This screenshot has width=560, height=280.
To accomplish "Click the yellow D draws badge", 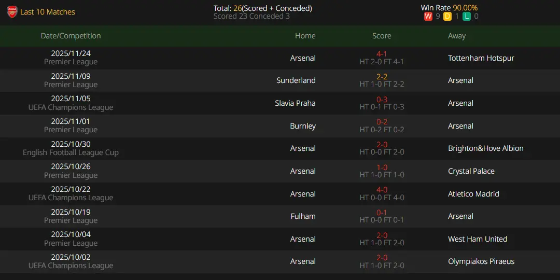I will [447, 17].
